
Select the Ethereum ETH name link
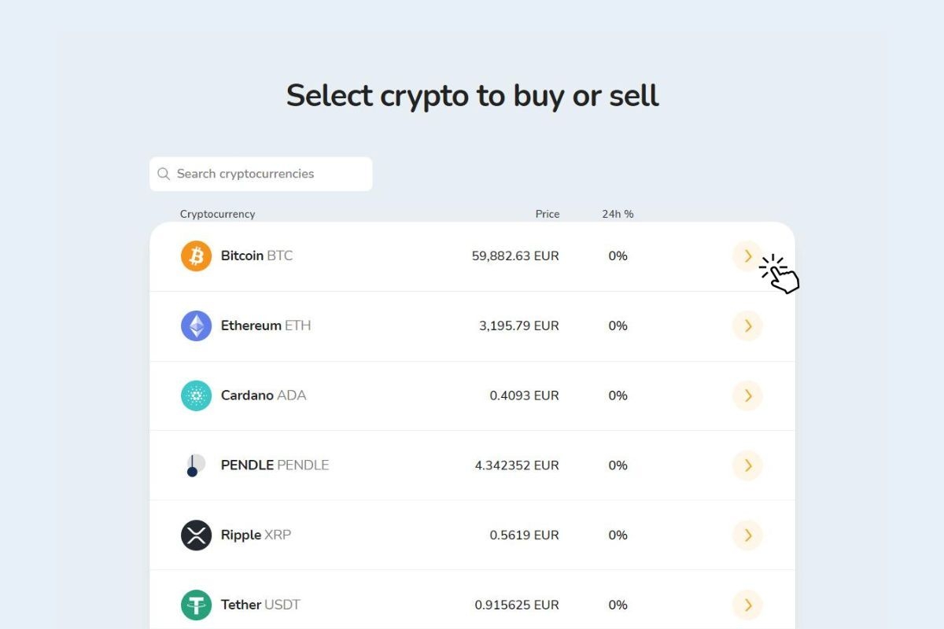pyautogui.click(x=265, y=326)
